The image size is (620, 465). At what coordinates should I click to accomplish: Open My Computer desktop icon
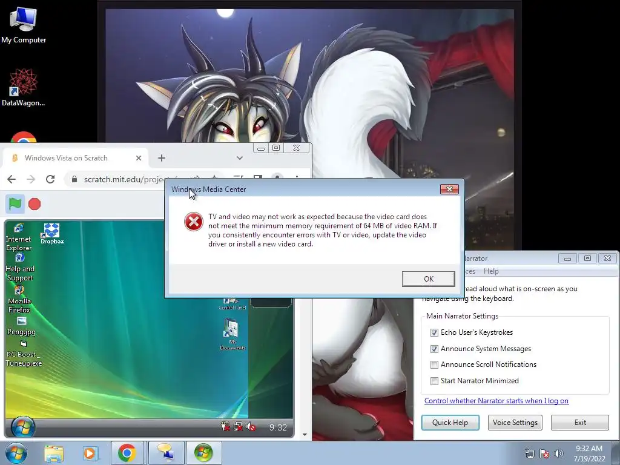[x=24, y=25]
